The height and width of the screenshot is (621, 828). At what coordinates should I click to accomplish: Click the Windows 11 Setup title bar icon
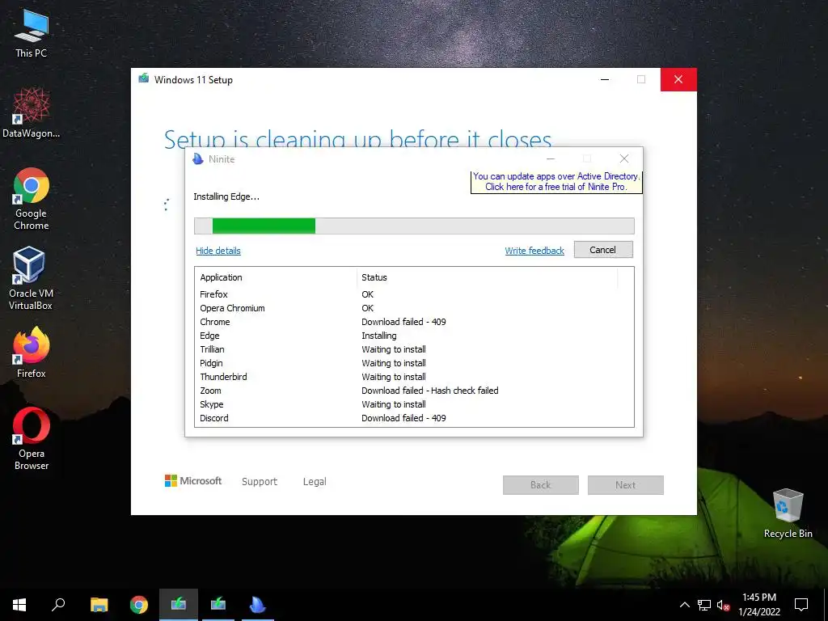[x=144, y=79]
